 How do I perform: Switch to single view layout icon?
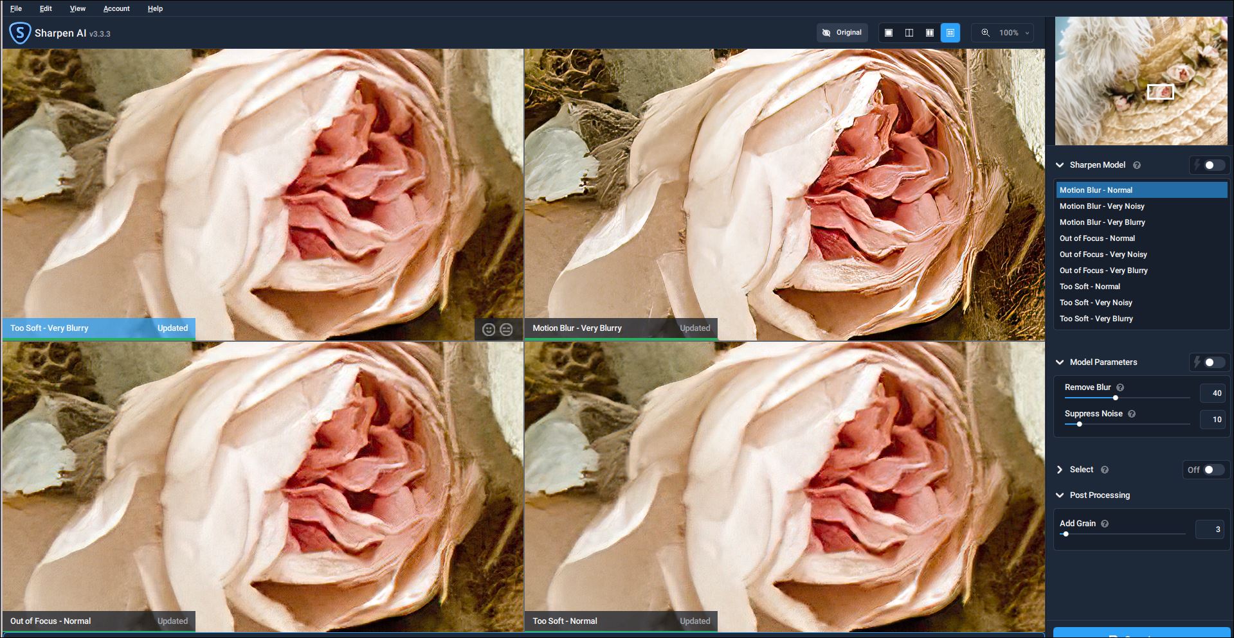(x=889, y=33)
